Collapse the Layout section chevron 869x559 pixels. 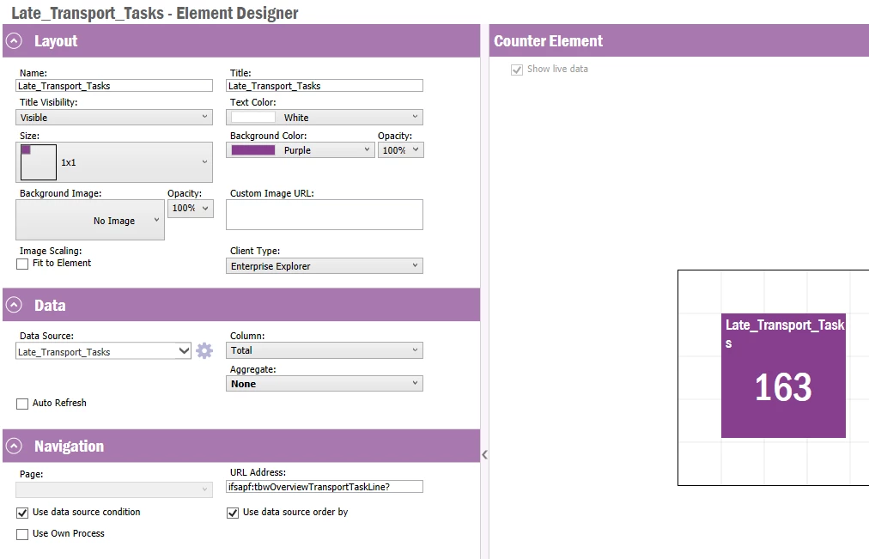(x=15, y=41)
